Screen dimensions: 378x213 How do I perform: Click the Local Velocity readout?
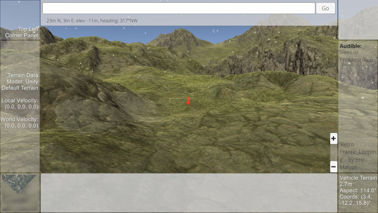(x=20, y=104)
